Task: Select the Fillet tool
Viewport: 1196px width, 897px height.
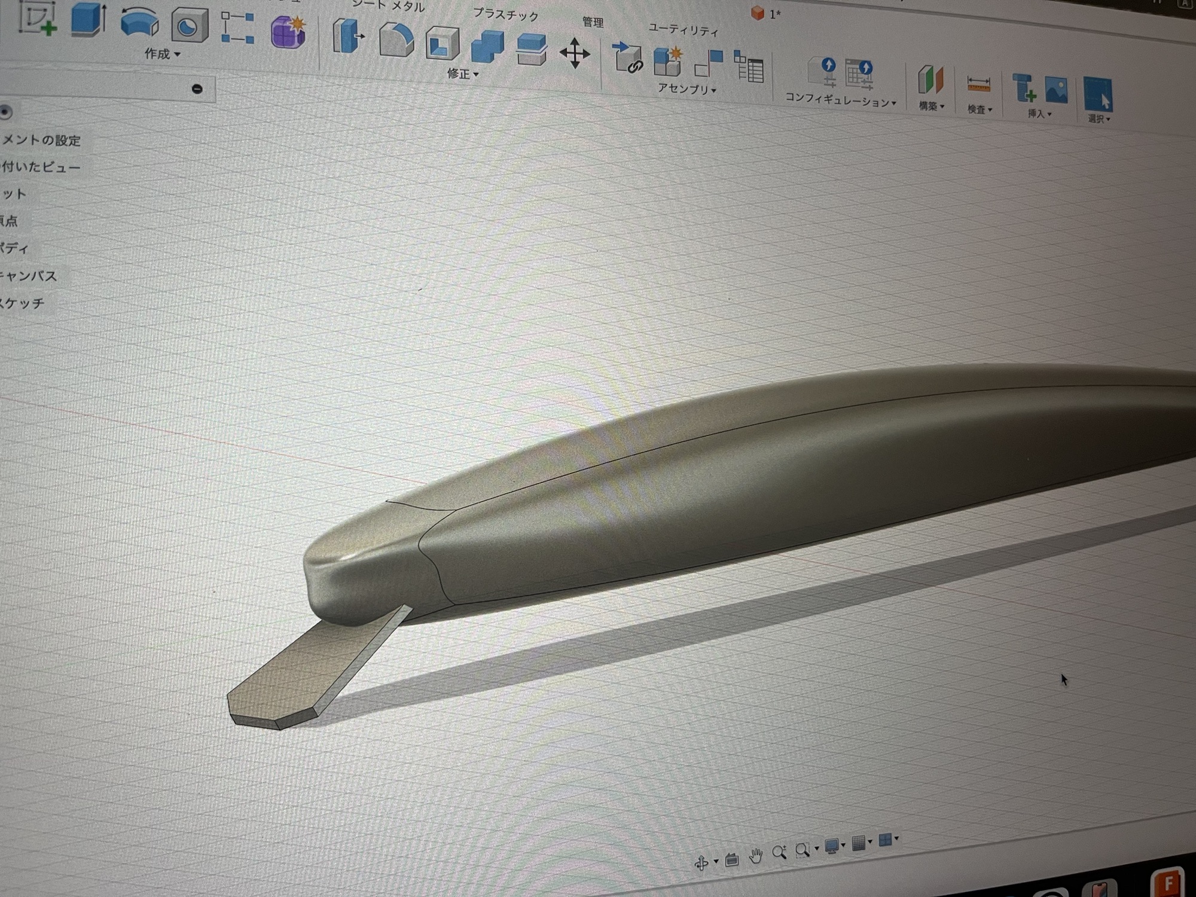Action: click(x=396, y=39)
